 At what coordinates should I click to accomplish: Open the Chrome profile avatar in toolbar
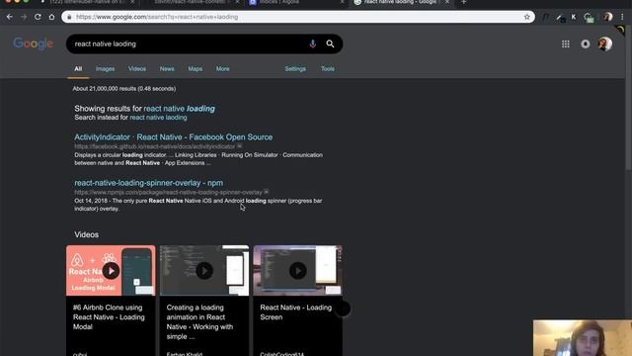click(608, 17)
